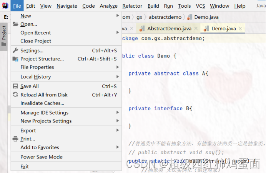Click the Demo.java file icon in breadcrumb
This screenshot has height=173, width=266.
click(x=190, y=17)
